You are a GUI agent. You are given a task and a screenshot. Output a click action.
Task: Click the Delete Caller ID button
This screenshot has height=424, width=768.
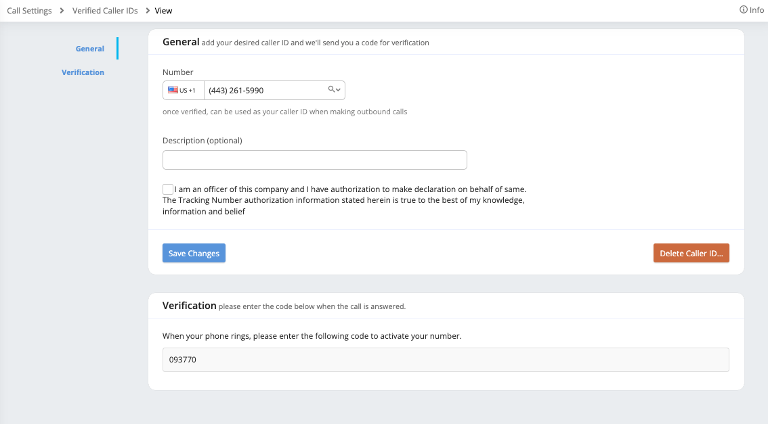691,253
